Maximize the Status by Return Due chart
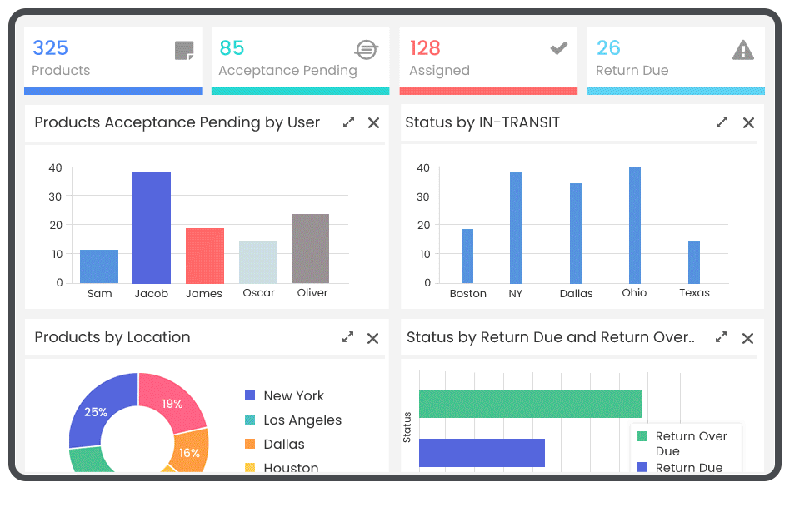The image size is (790, 517). coord(722,337)
